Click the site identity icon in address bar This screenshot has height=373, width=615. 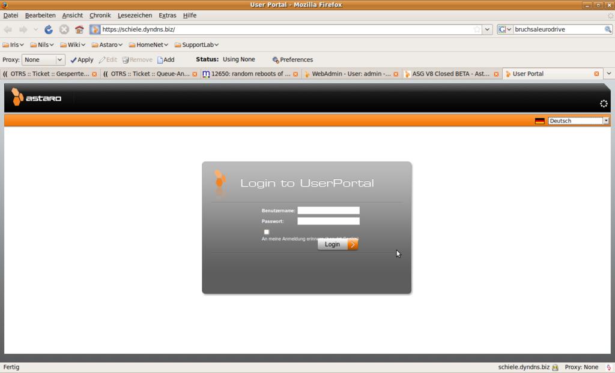click(x=95, y=29)
